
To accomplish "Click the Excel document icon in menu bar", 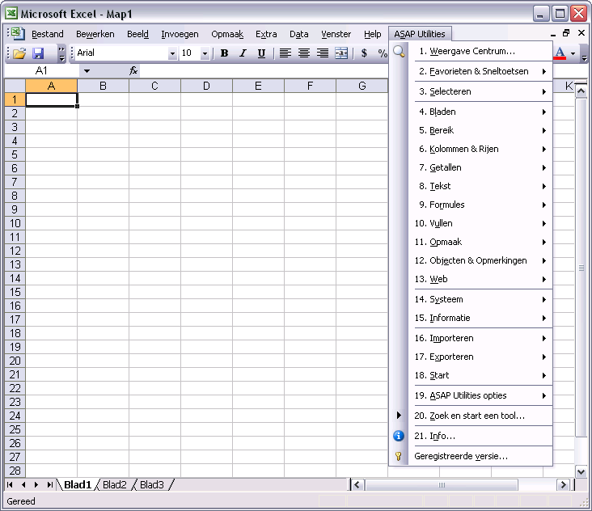I will click(17, 34).
